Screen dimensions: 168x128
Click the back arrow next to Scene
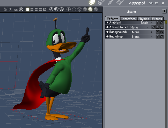(x=164, y=11)
